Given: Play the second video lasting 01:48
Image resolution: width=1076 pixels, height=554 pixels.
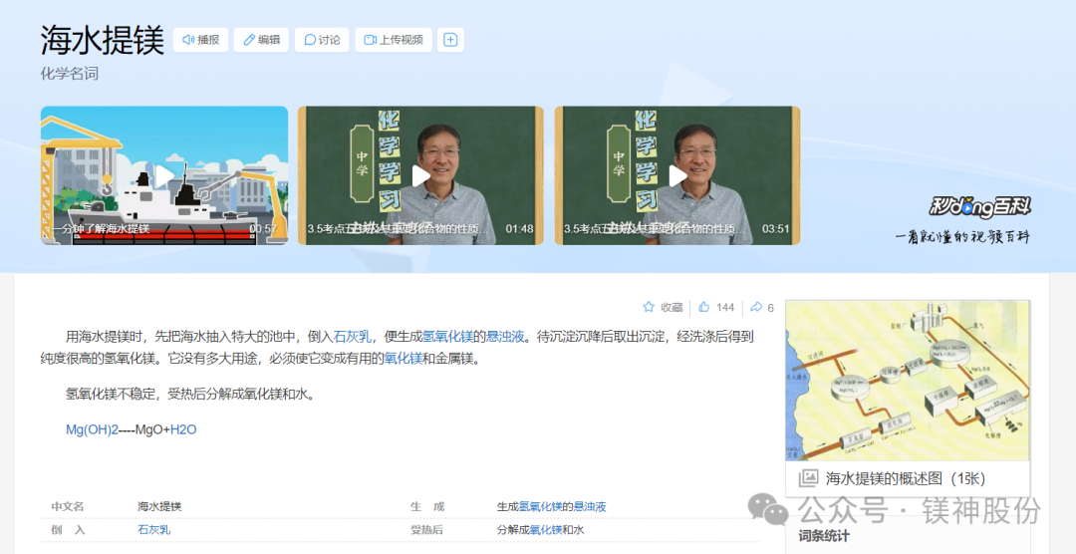Looking at the screenshot, I should pyautogui.click(x=420, y=175).
